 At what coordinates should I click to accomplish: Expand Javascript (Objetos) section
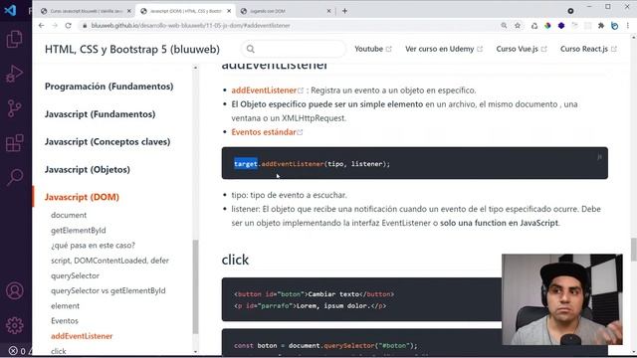(x=88, y=169)
